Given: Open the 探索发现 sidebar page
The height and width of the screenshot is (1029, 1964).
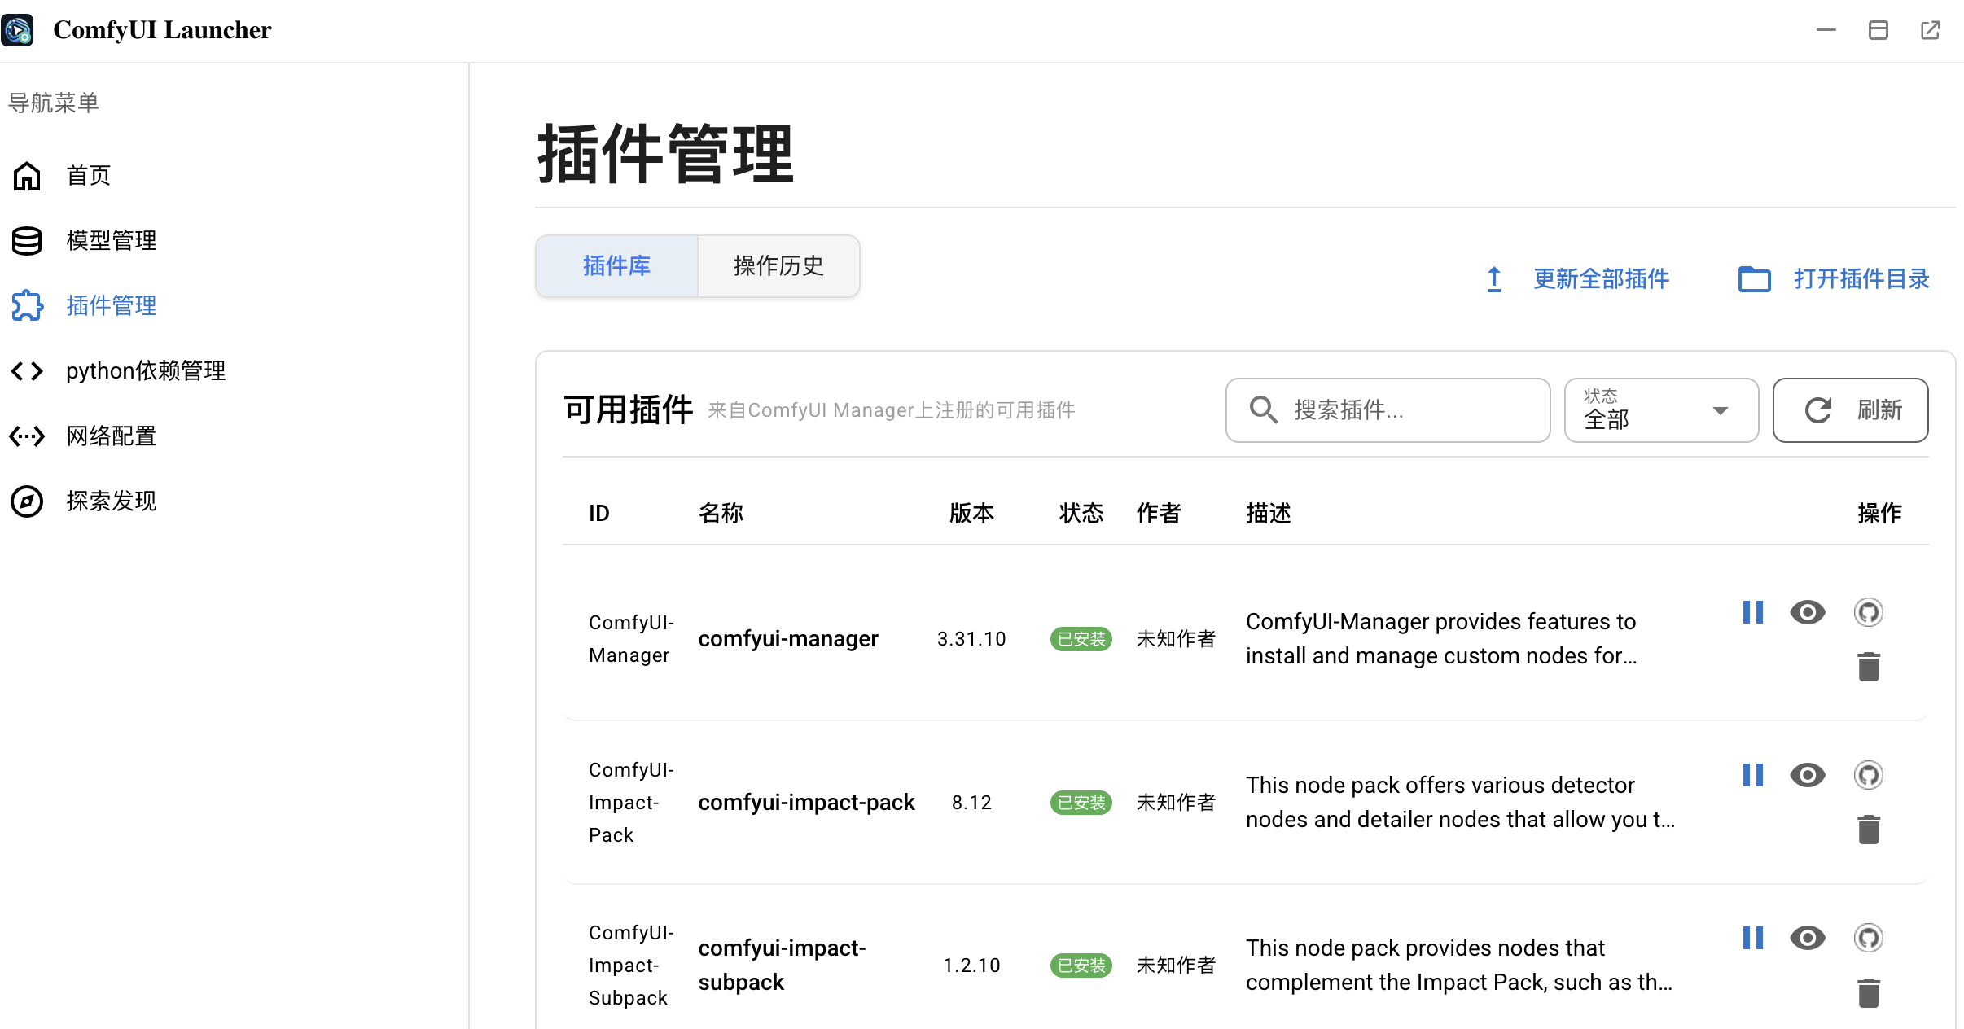Looking at the screenshot, I should point(111,501).
